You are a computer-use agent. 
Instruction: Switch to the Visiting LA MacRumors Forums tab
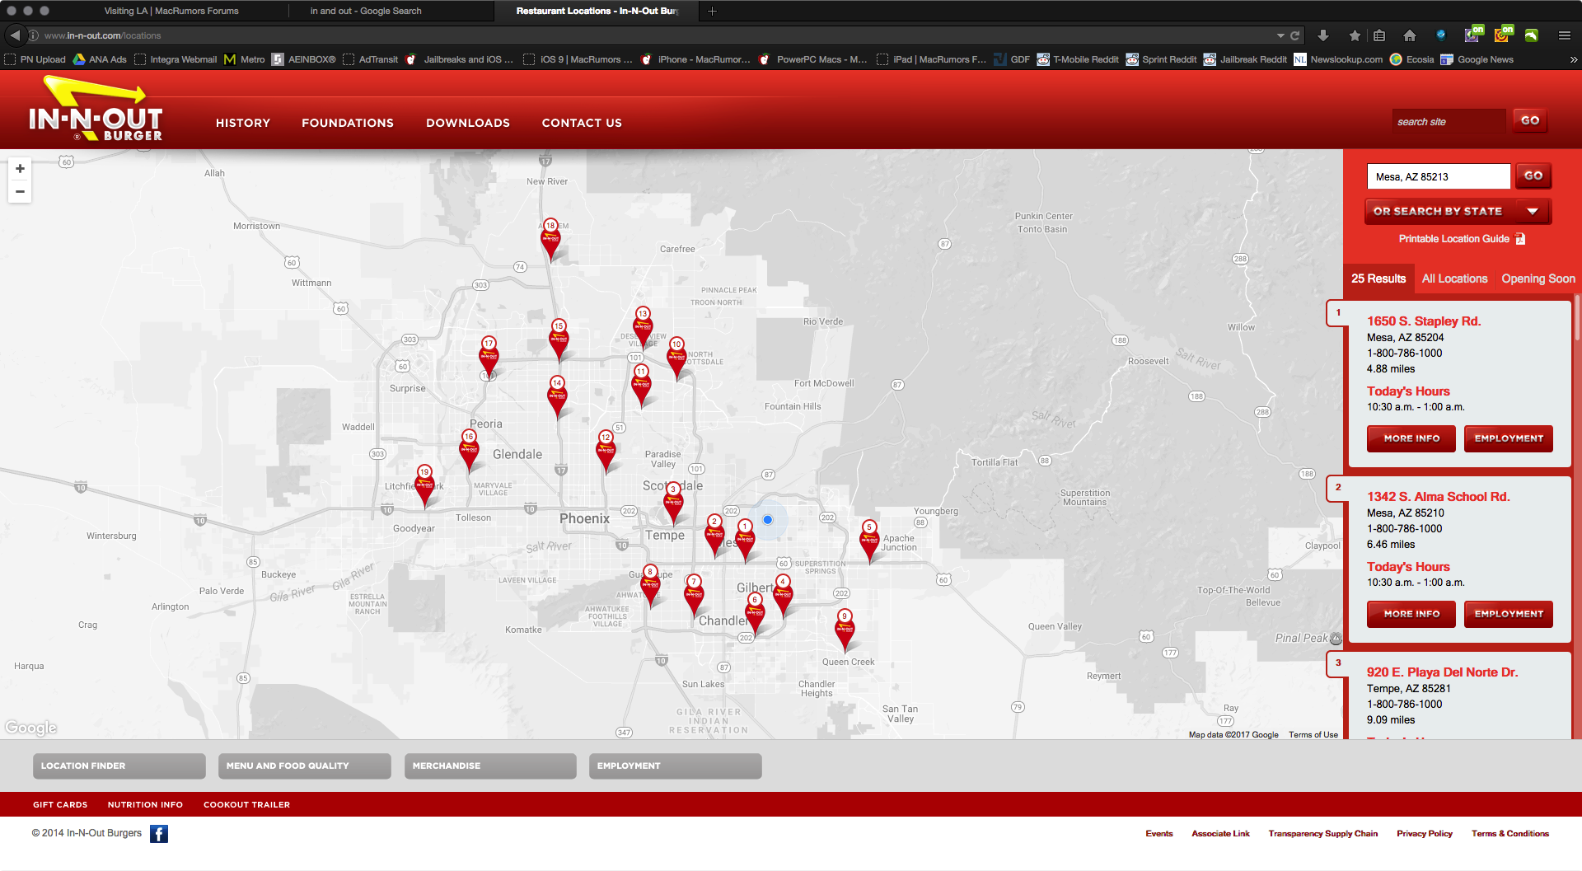tap(171, 11)
